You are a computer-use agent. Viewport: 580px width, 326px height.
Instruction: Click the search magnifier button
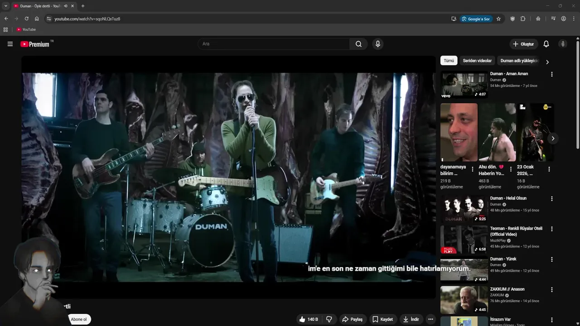(358, 44)
